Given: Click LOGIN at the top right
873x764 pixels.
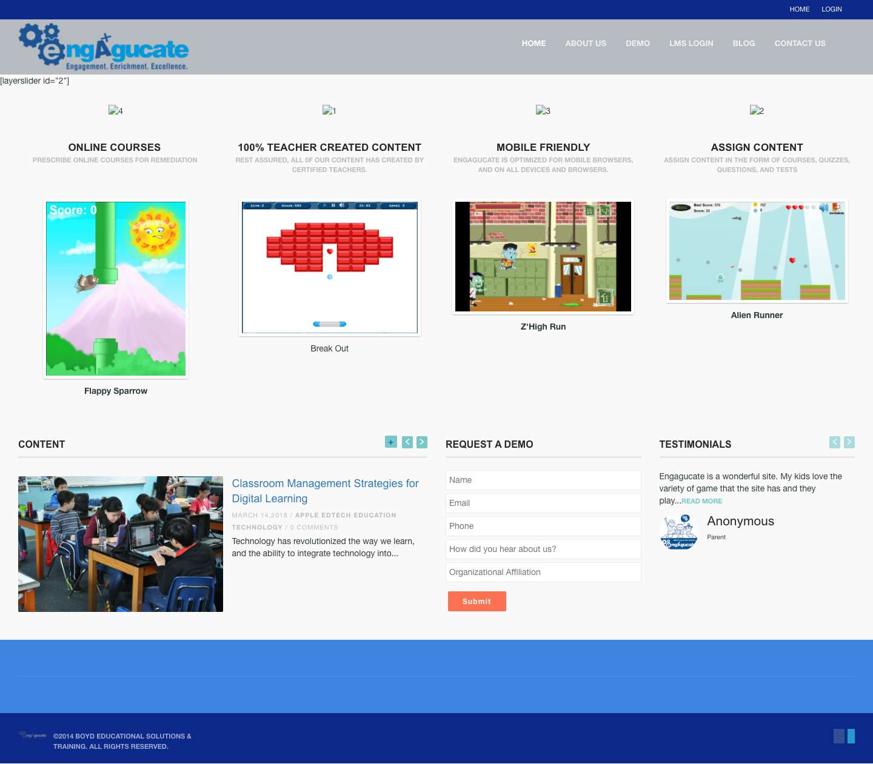Looking at the screenshot, I should tap(832, 9).
